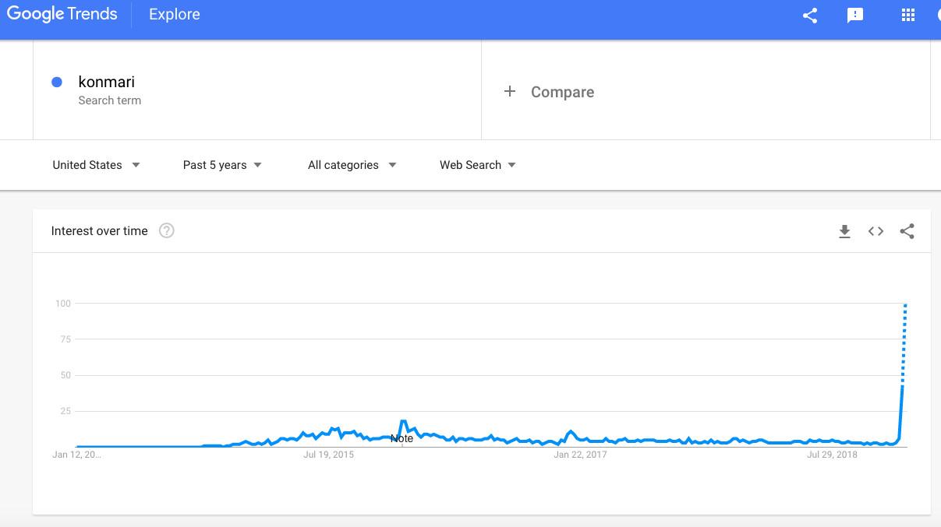Open the send feedback icon
The height and width of the screenshot is (527, 941).
[855, 15]
